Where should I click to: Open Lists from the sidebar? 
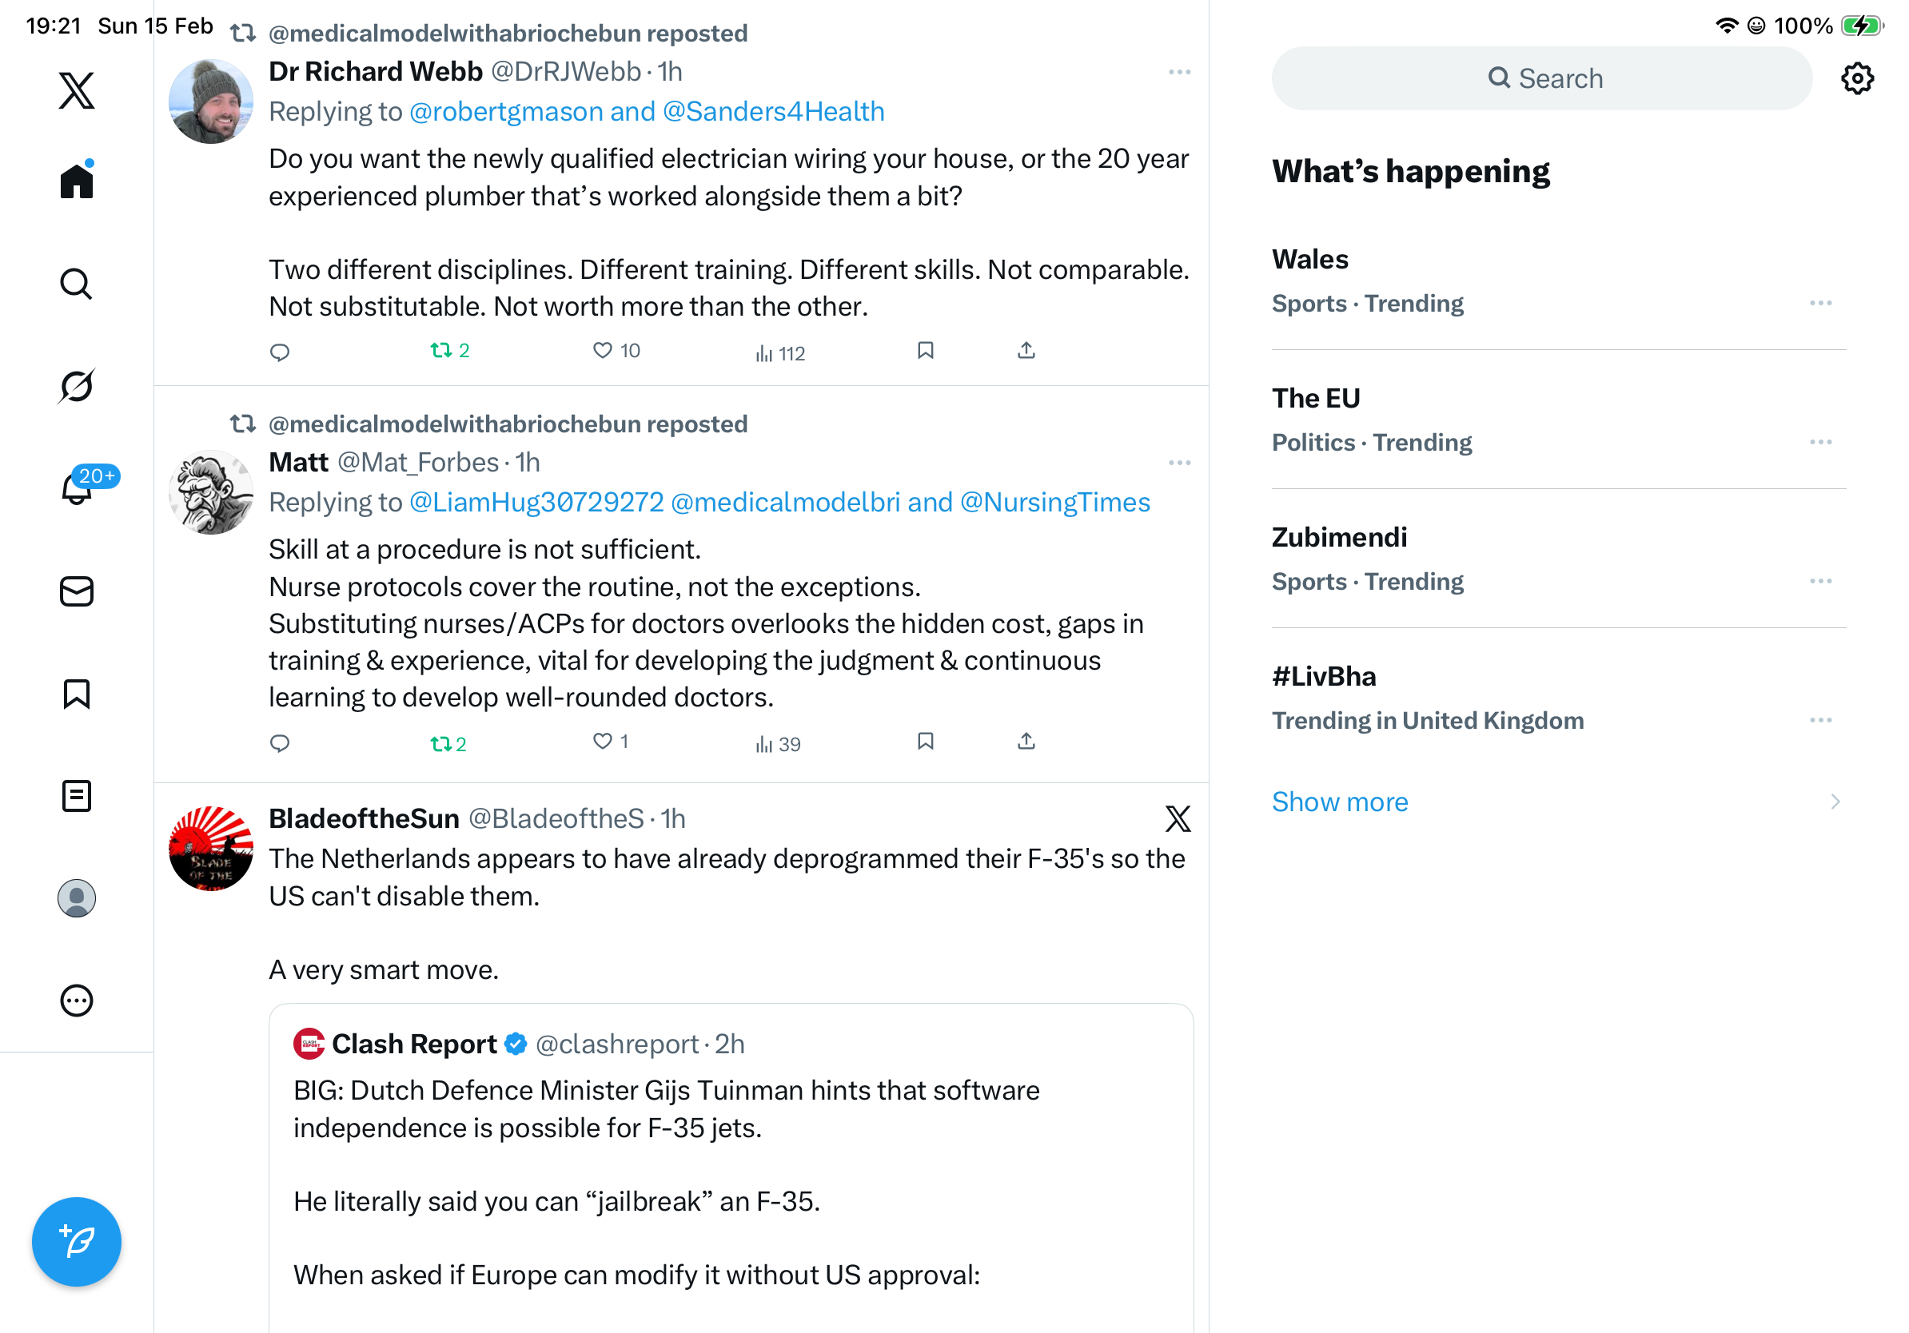pos(77,796)
